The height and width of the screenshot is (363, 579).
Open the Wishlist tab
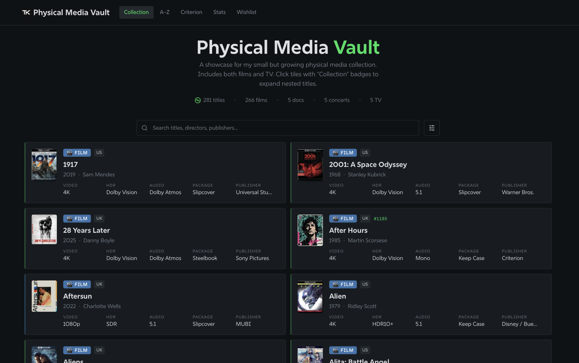click(246, 12)
